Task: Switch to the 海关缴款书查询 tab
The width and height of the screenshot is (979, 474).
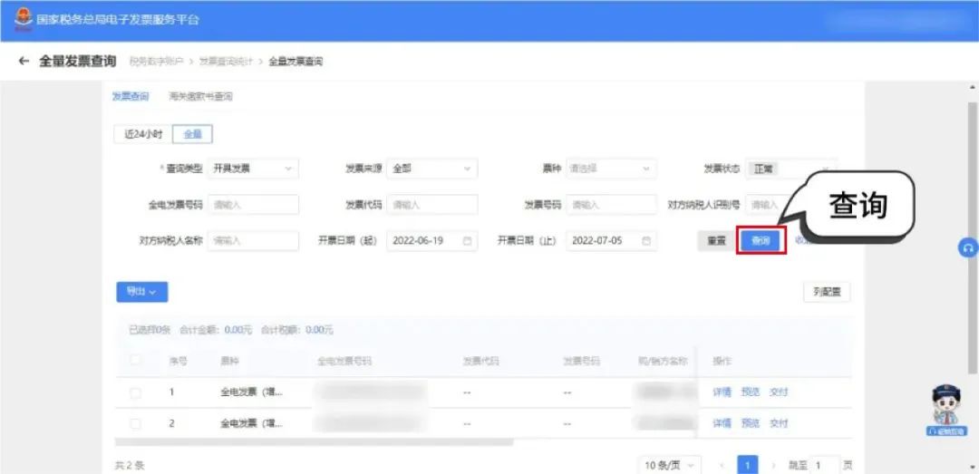Action: tap(200, 96)
